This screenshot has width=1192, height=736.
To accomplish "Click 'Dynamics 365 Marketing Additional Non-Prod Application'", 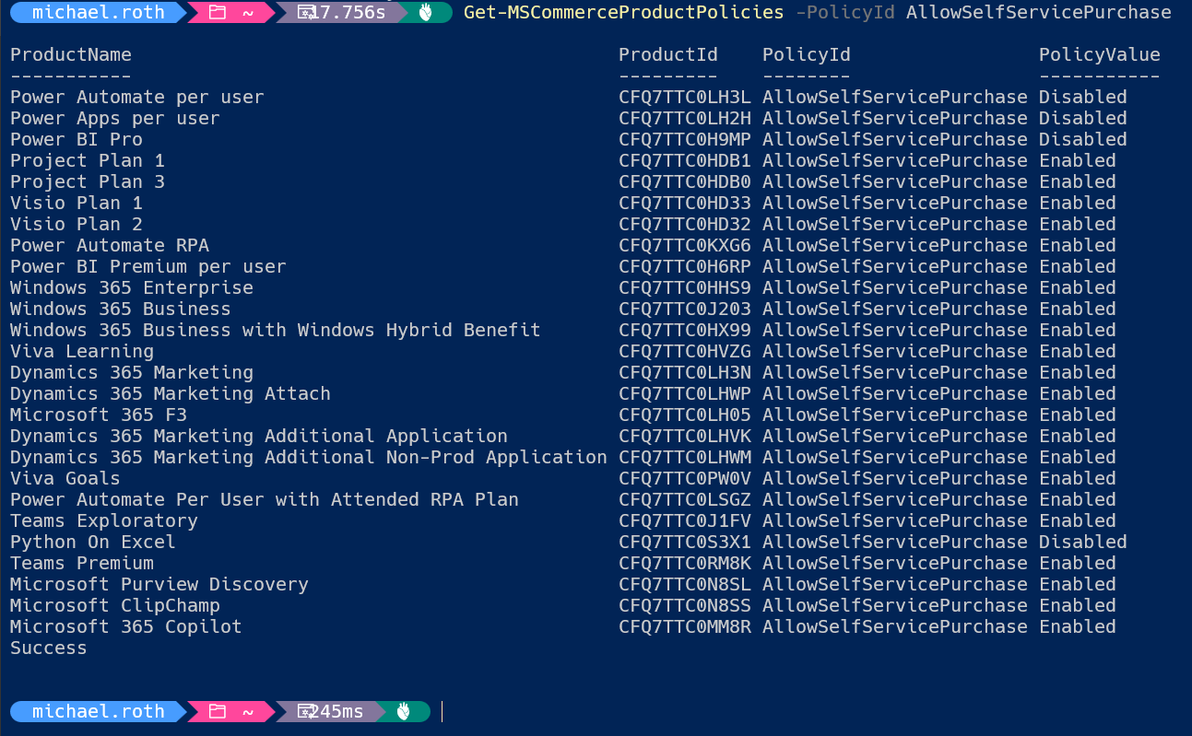I will click(309, 457).
